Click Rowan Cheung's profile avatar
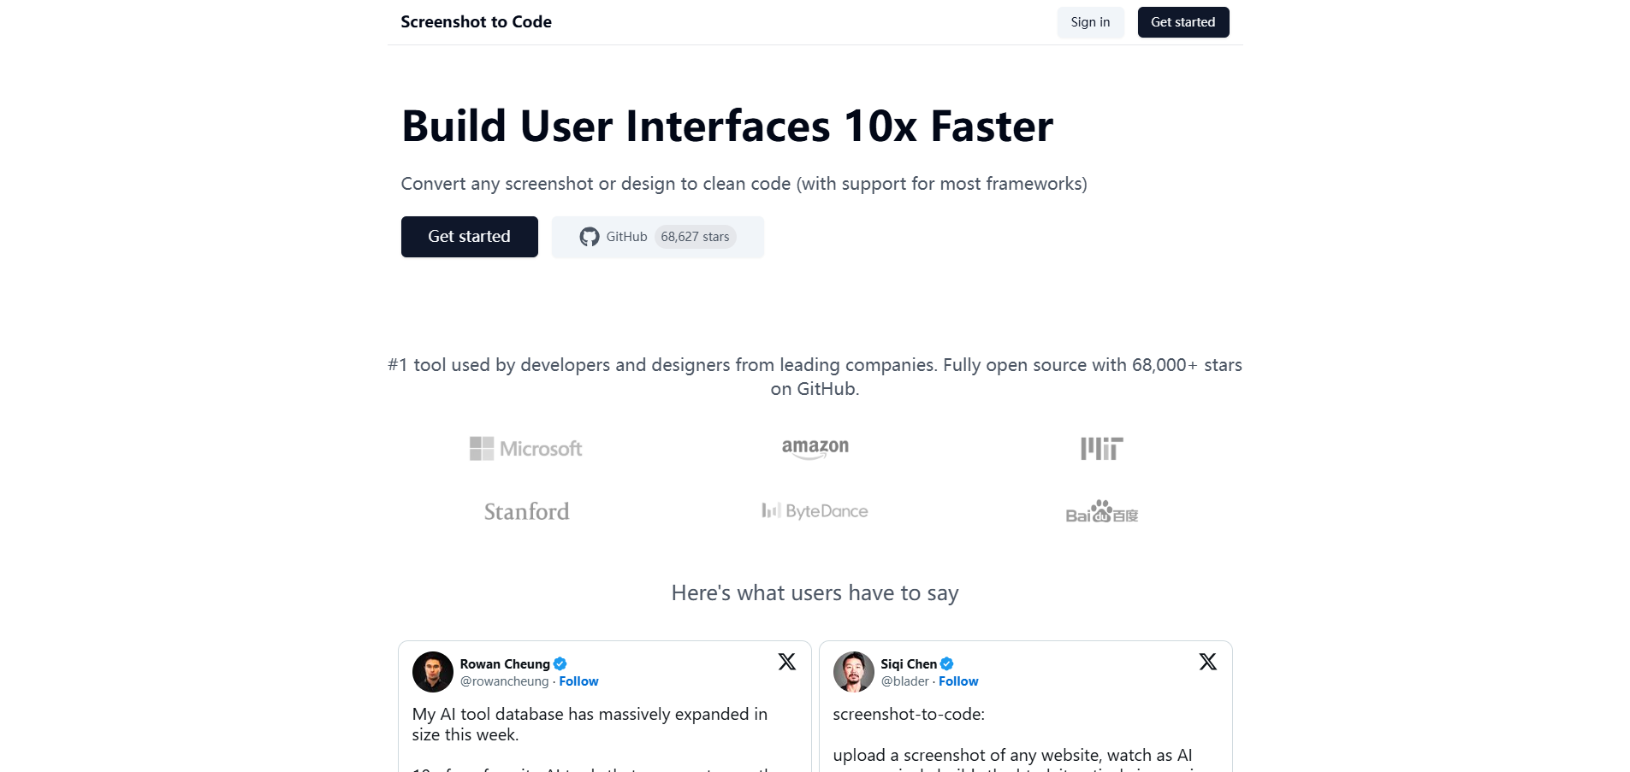This screenshot has height=772, width=1630. (x=432, y=672)
